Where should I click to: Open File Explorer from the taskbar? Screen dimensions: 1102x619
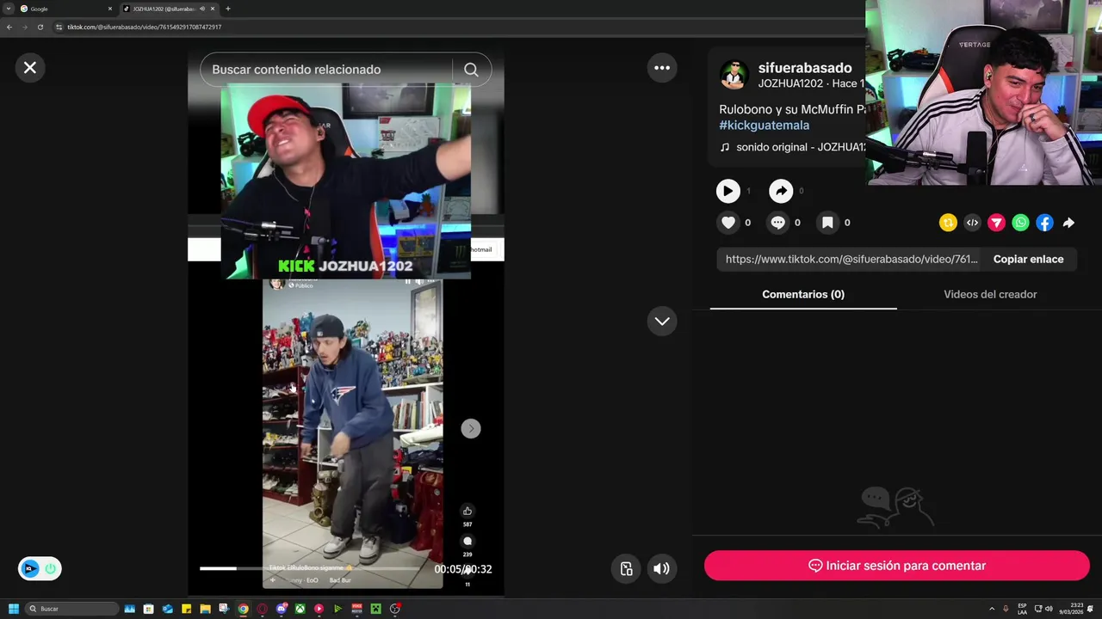(x=206, y=609)
